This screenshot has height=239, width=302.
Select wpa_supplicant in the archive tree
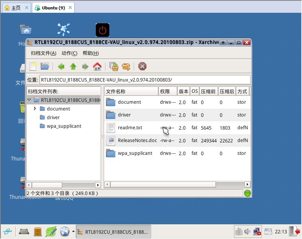(64, 126)
